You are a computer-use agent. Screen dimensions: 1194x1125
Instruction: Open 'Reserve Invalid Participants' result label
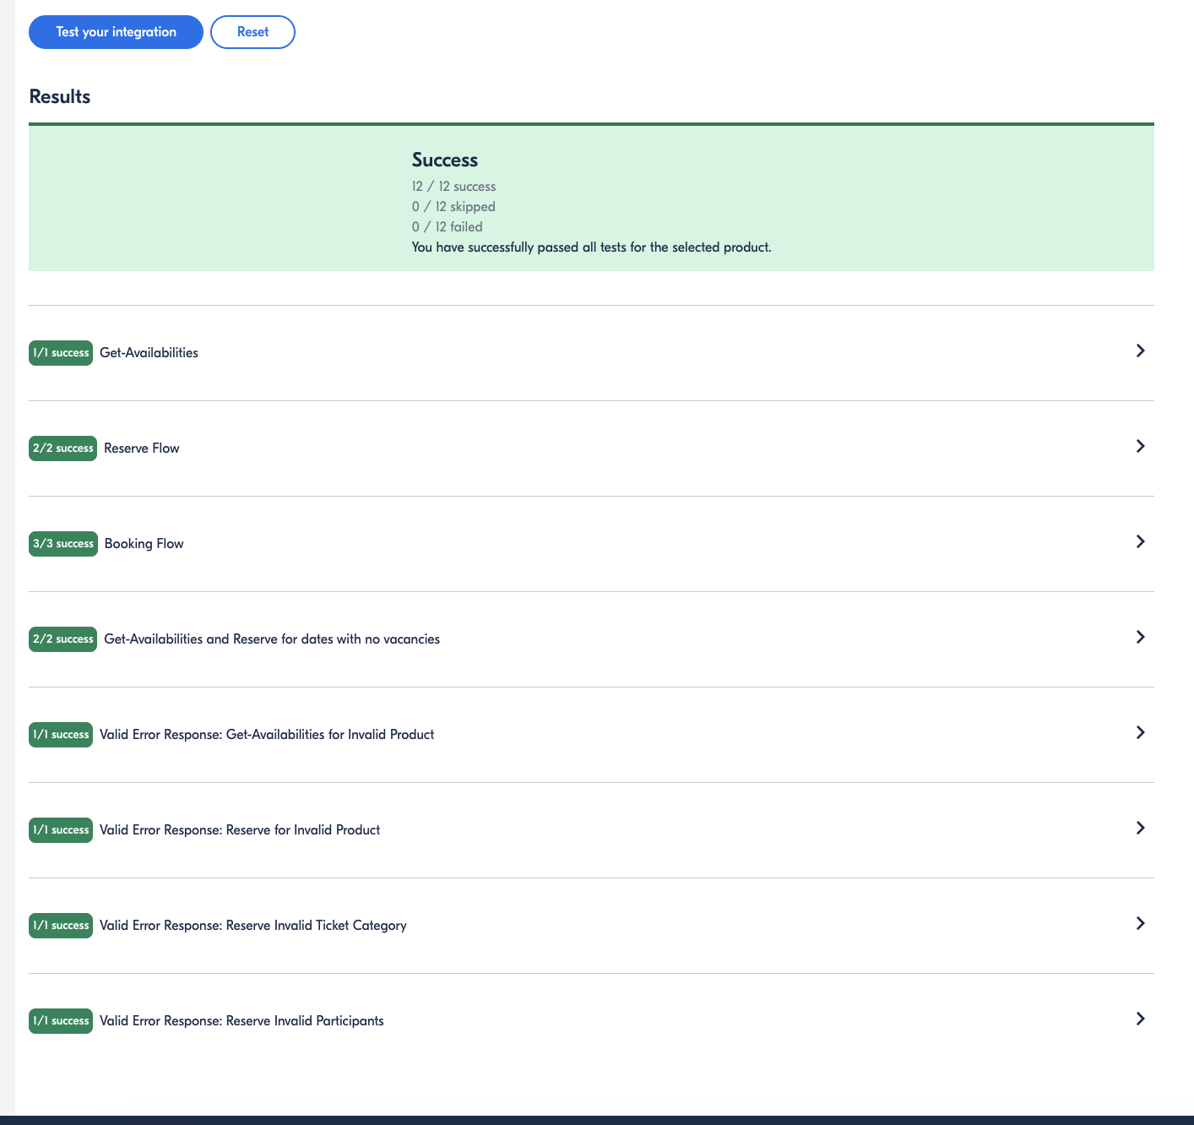[242, 1021]
